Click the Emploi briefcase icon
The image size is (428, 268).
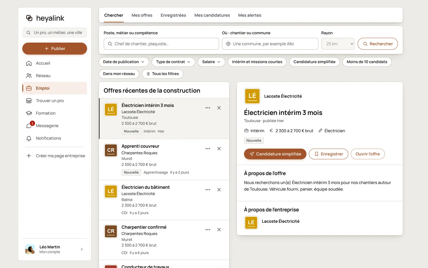pyautogui.click(x=29, y=88)
